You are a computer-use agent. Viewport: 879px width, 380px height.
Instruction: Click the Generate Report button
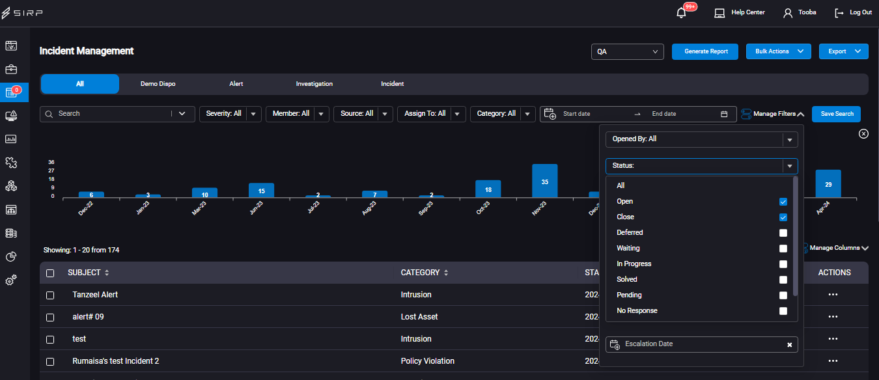(x=706, y=51)
